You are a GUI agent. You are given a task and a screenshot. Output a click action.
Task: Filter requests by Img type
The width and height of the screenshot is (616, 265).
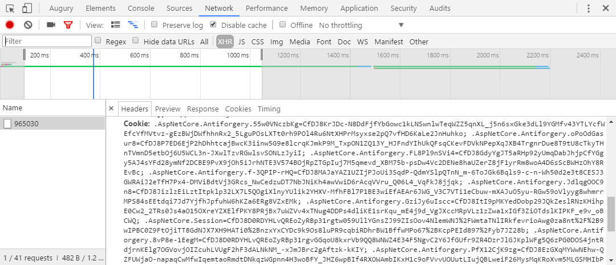(277, 42)
